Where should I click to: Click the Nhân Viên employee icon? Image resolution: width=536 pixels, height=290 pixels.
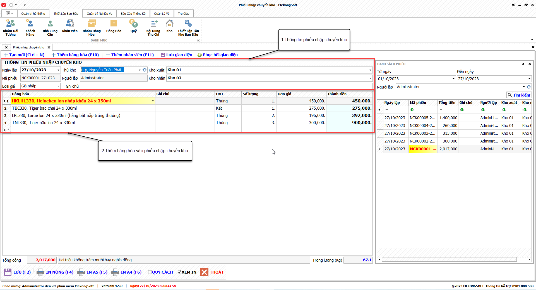click(70, 26)
